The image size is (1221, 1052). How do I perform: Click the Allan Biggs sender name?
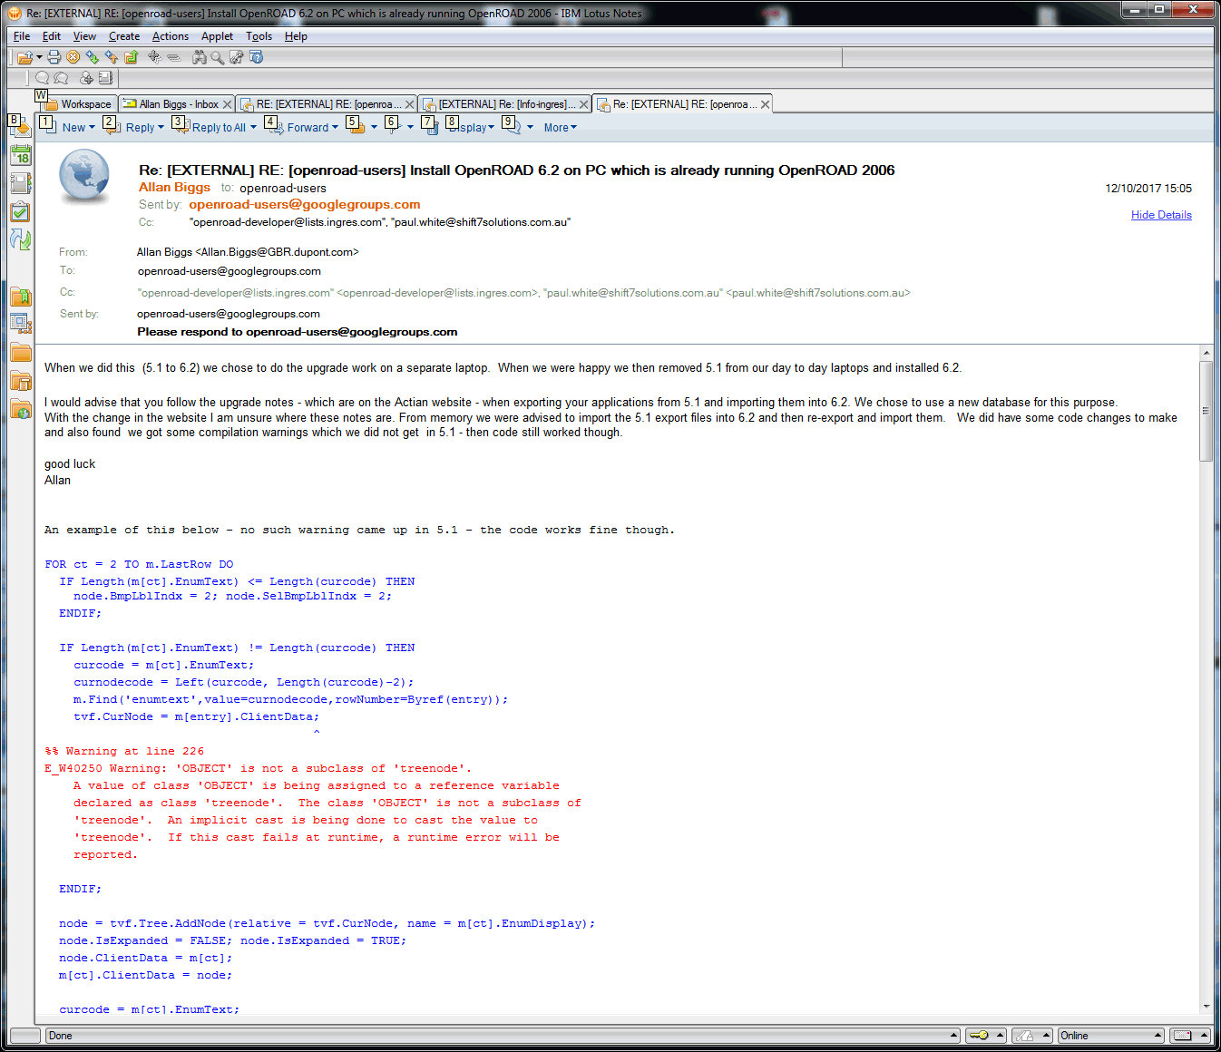(x=174, y=187)
